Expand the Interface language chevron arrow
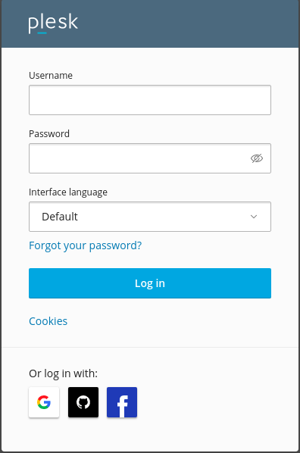The height and width of the screenshot is (453, 300). coord(254,217)
